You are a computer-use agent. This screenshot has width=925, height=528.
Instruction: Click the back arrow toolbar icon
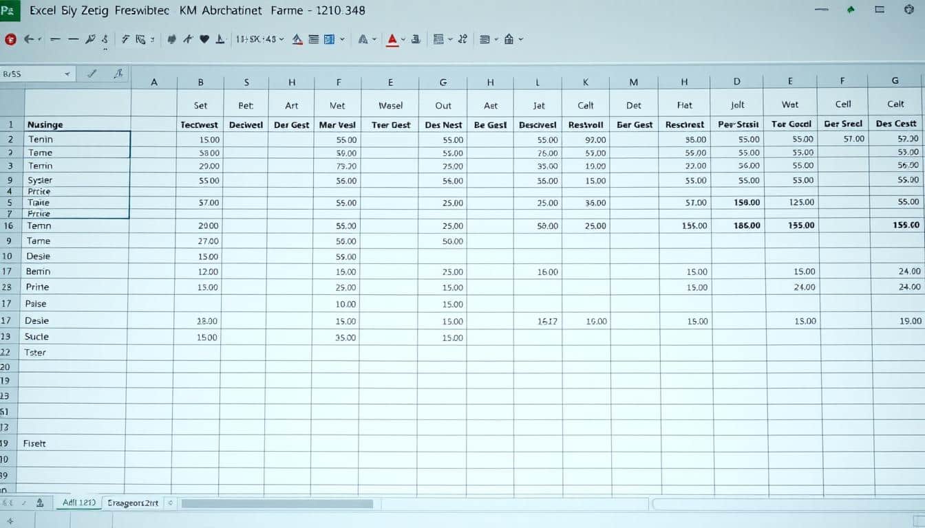click(28, 39)
